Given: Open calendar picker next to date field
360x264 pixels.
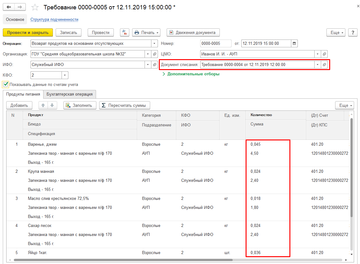Looking at the screenshot, I should click(295, 43).
